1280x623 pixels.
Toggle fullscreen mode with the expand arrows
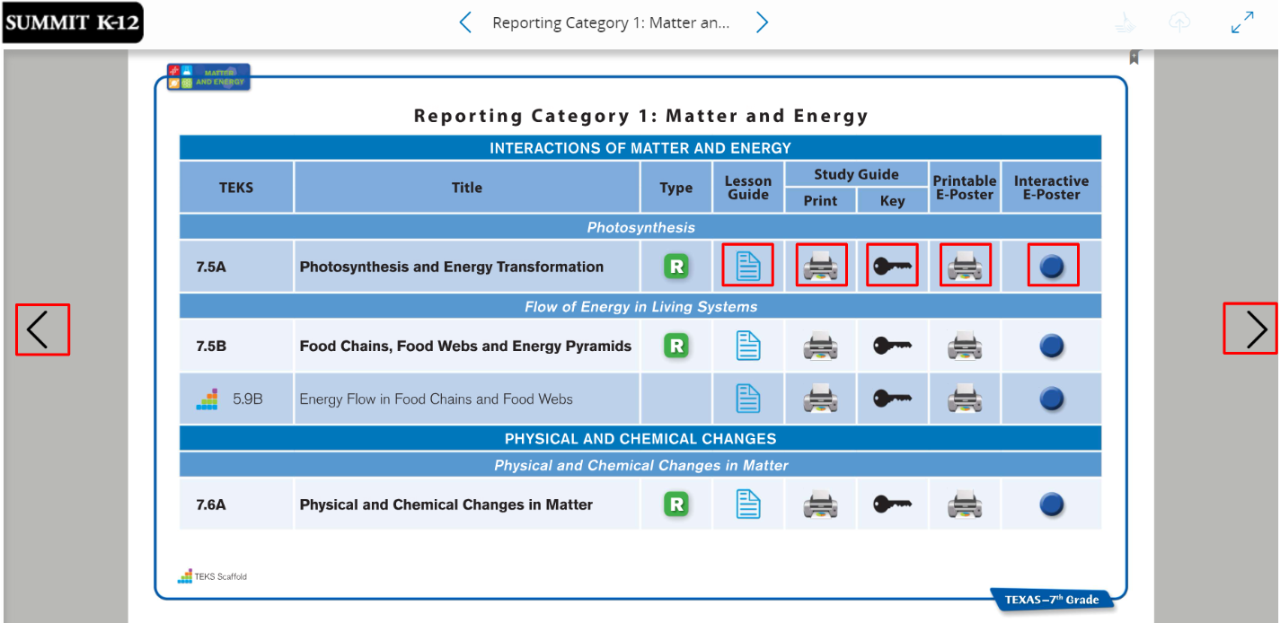[1242, 23]
